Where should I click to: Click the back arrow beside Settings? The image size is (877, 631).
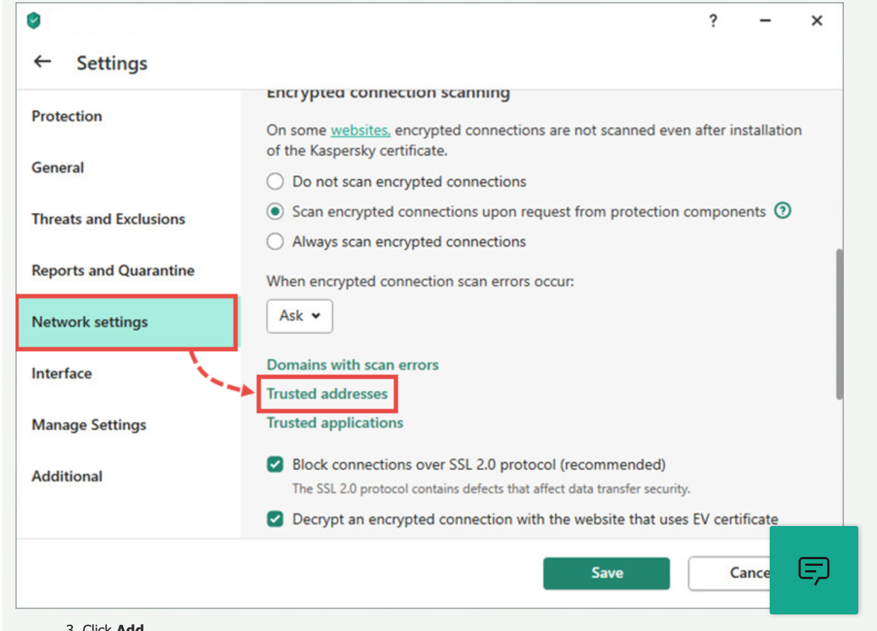click(x=43, y=62)
